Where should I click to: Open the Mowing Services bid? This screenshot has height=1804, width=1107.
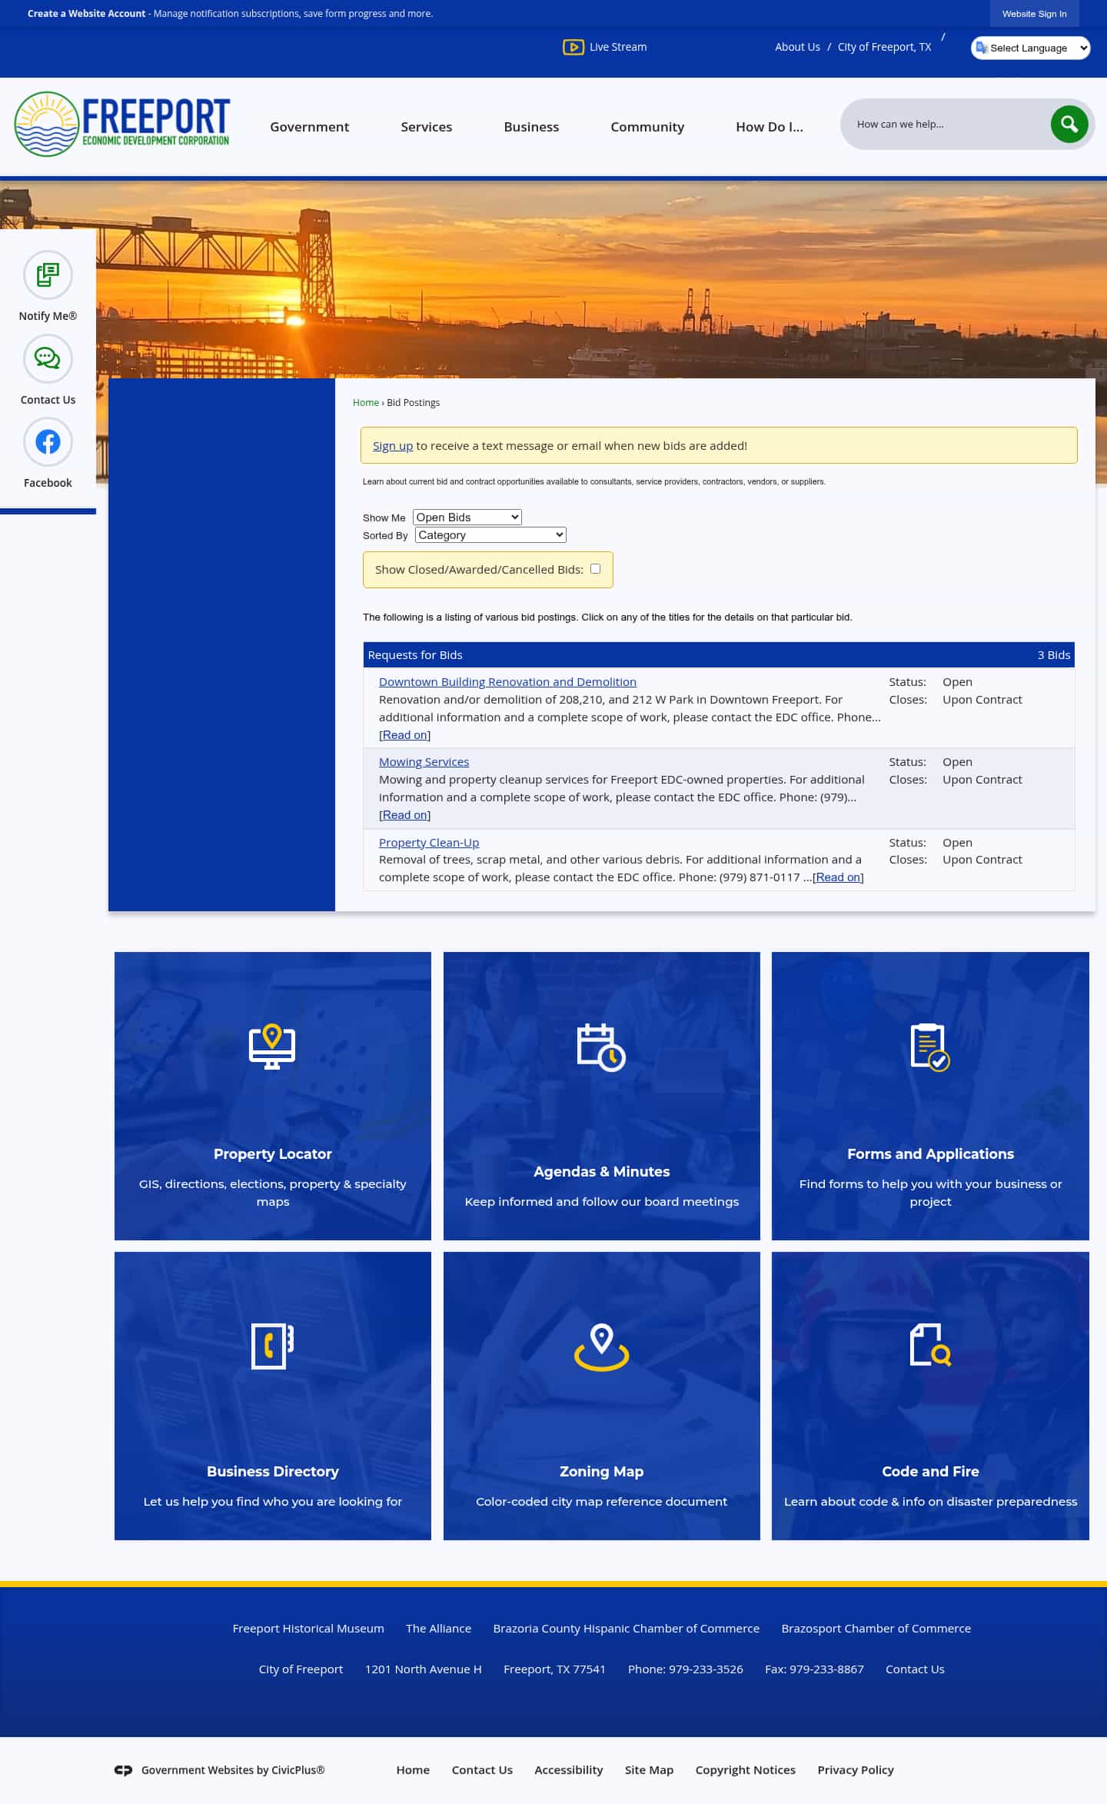[x=424, y=761]
